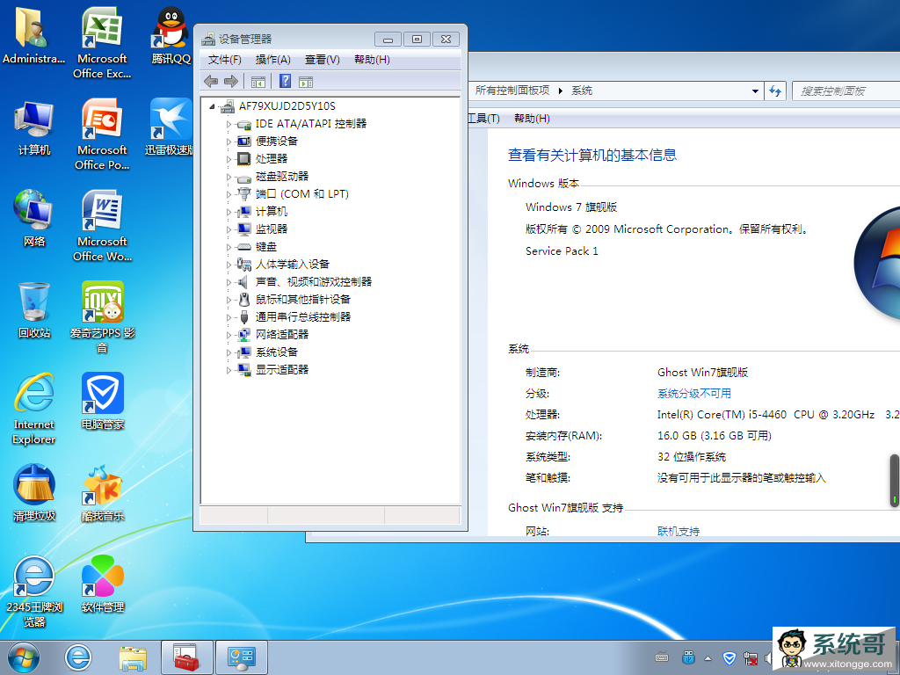Toggle the console tree pane toolbar icon

(x=258, y=82)
